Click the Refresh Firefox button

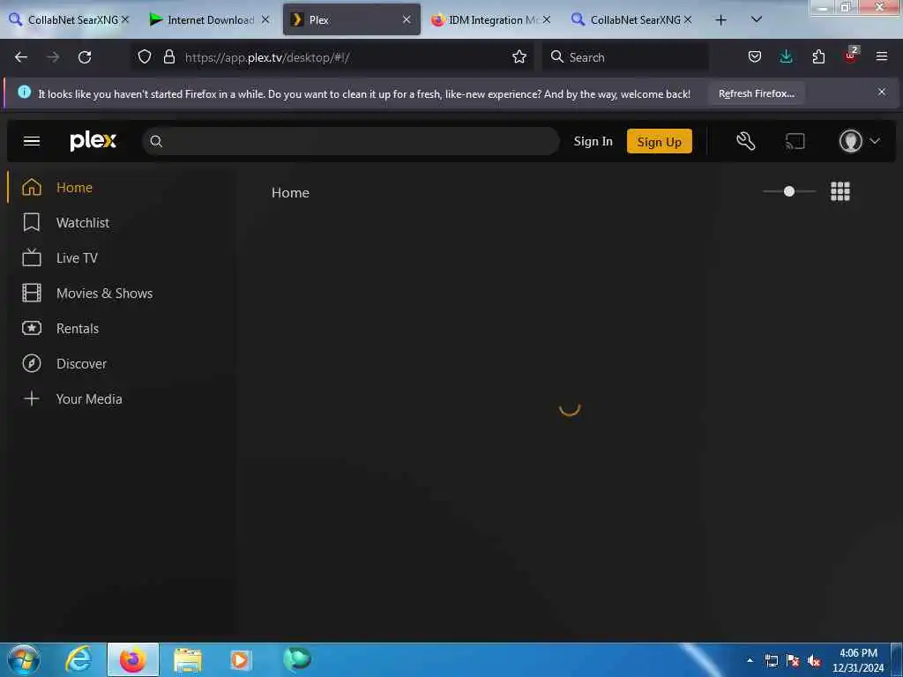(x=756, y=93)
